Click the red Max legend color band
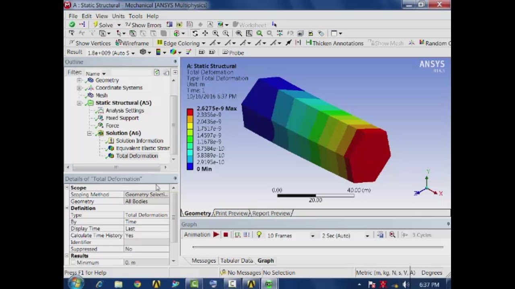The height and width of the screenshot is (289, 515). (x=190, y=112)
